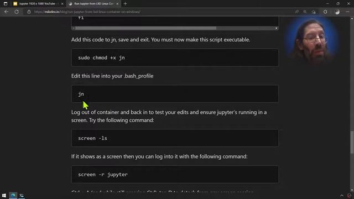Click the red system tray icon
354x199 pixels.
(x=349, y=196)
